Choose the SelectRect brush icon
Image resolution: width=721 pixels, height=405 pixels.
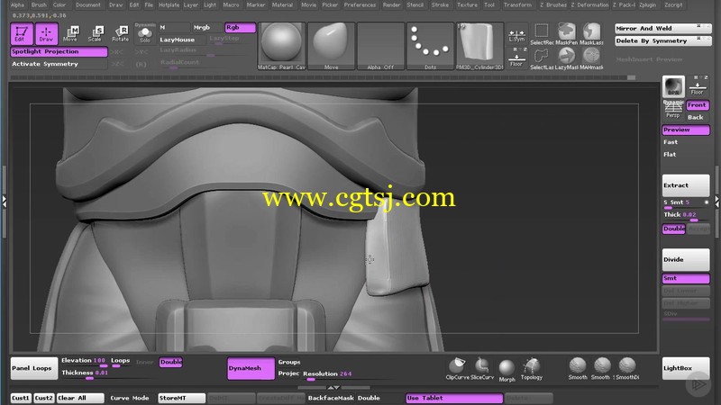542,34
